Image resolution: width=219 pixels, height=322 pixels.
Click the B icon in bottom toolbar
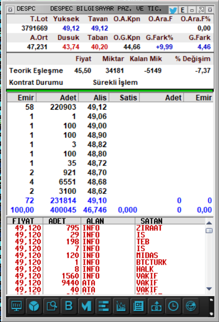tap(69, 306)
